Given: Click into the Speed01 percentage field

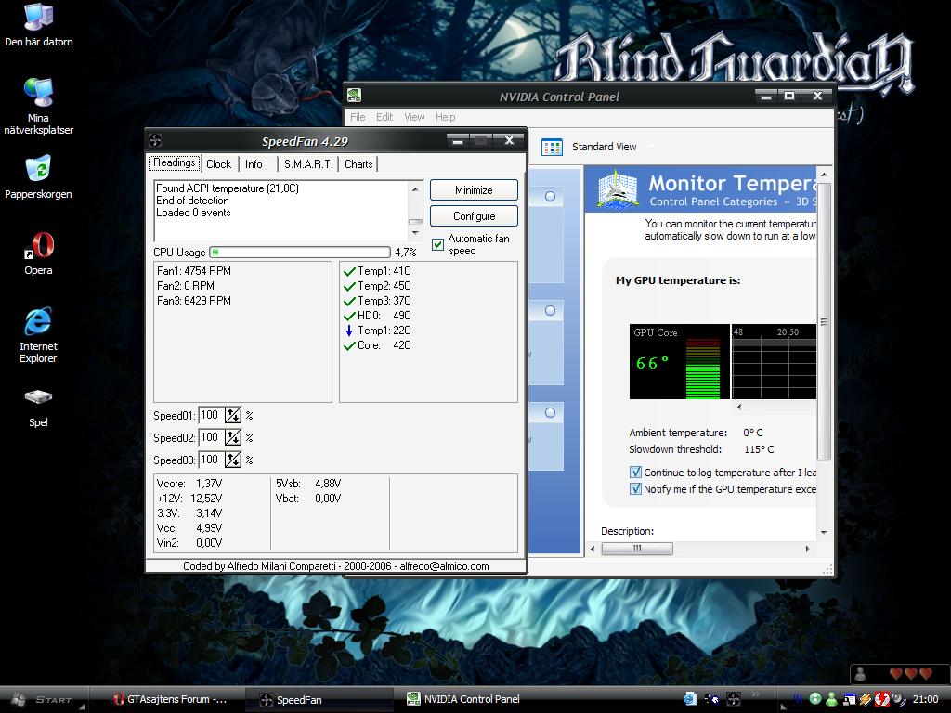Looking at the screenshot, I should (211, 415).
